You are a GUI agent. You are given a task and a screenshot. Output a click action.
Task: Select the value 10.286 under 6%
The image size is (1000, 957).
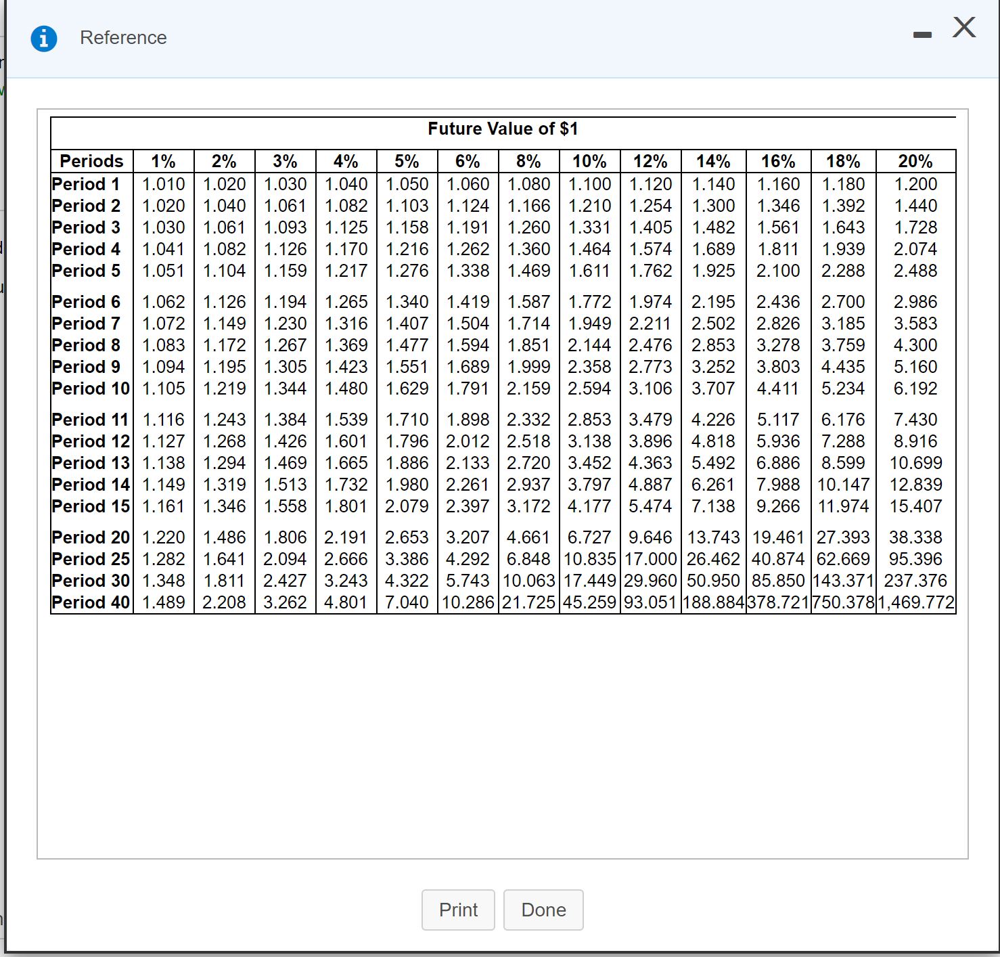(x=468, y=602)
